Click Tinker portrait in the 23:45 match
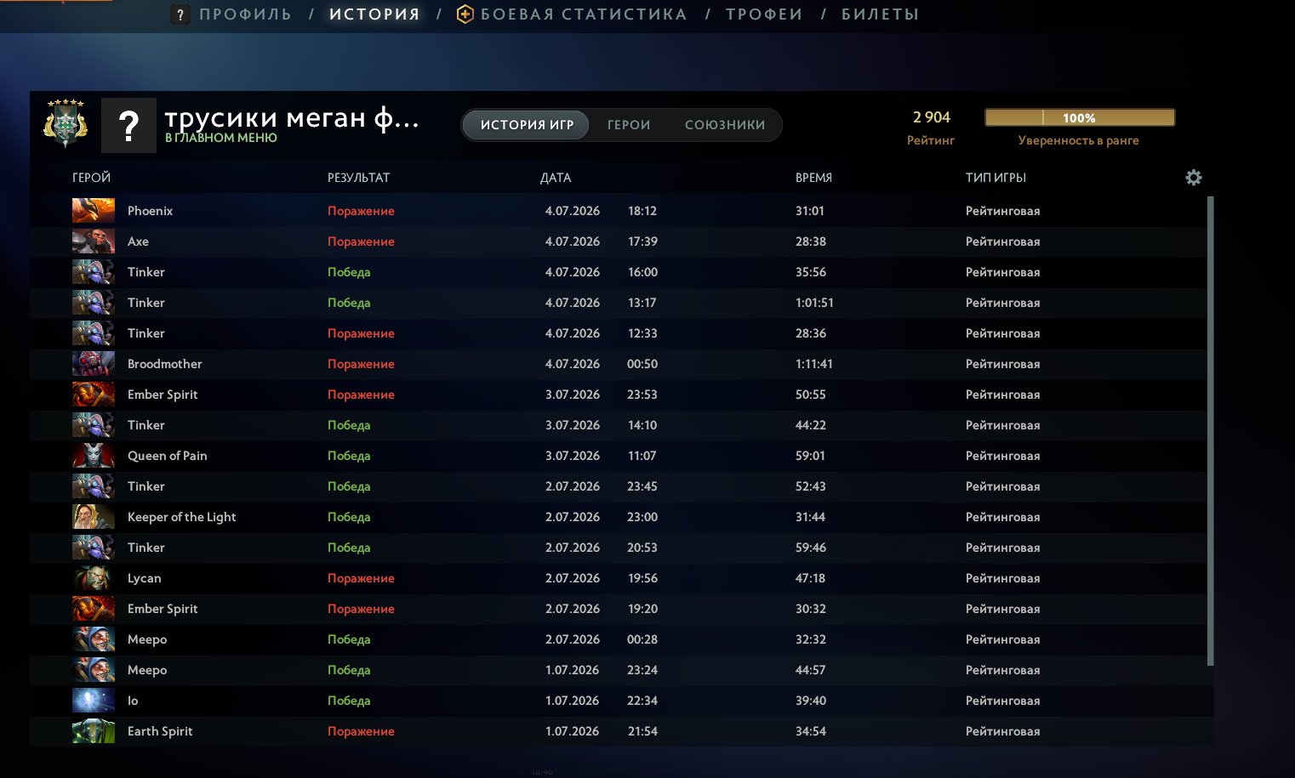 [94, 486]
